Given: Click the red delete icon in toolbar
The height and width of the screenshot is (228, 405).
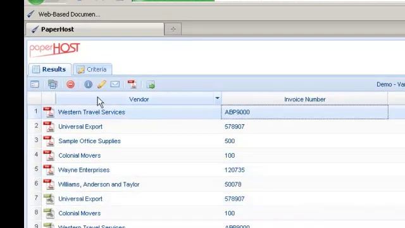Looking at the screenshot, I should (70, 84).
